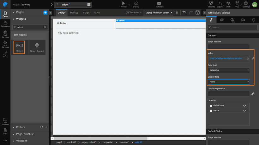
Task: Open the Display field dropdown
Action: tap(229, 82)
